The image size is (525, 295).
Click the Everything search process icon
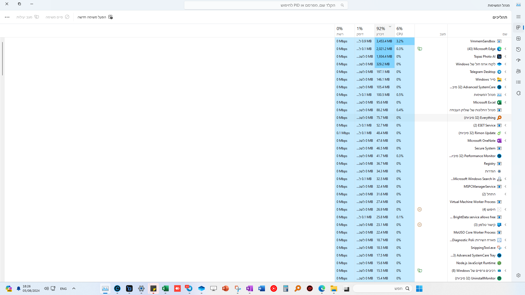click(x=499, y=118)
